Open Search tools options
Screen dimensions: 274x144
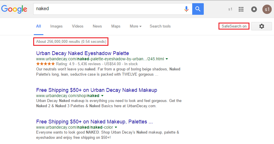160,26
